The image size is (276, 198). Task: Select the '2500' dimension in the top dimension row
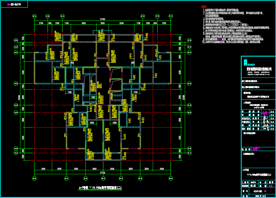(x=102, y=23)
